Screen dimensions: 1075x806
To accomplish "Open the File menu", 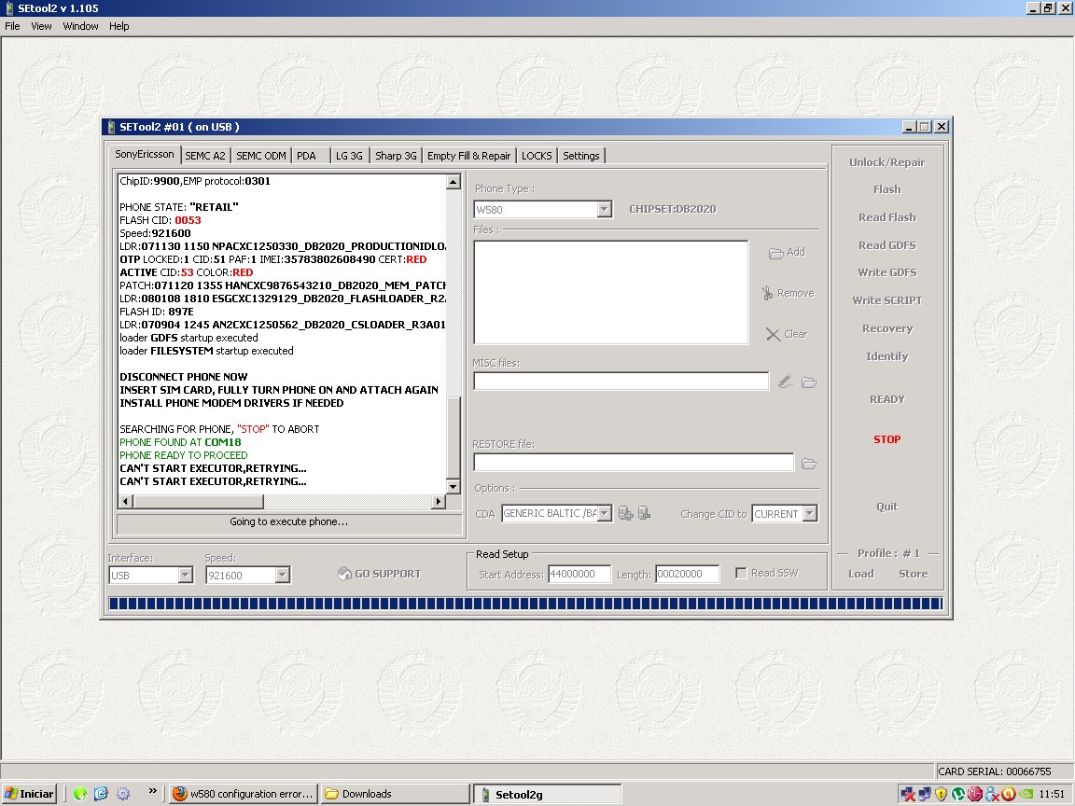I will [12, 26].
